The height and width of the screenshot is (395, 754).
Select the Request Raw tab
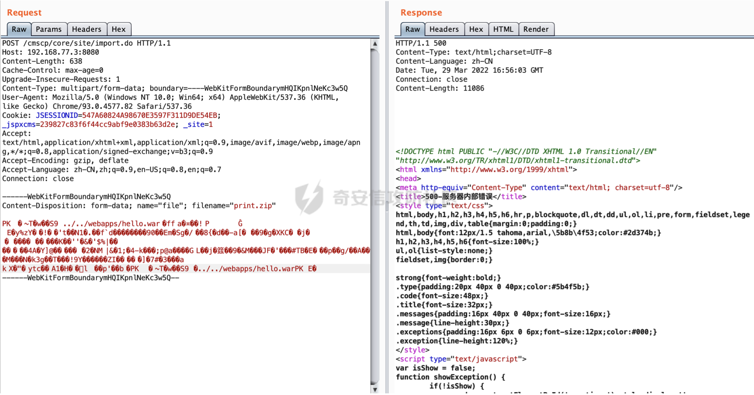tap(19, 29)
